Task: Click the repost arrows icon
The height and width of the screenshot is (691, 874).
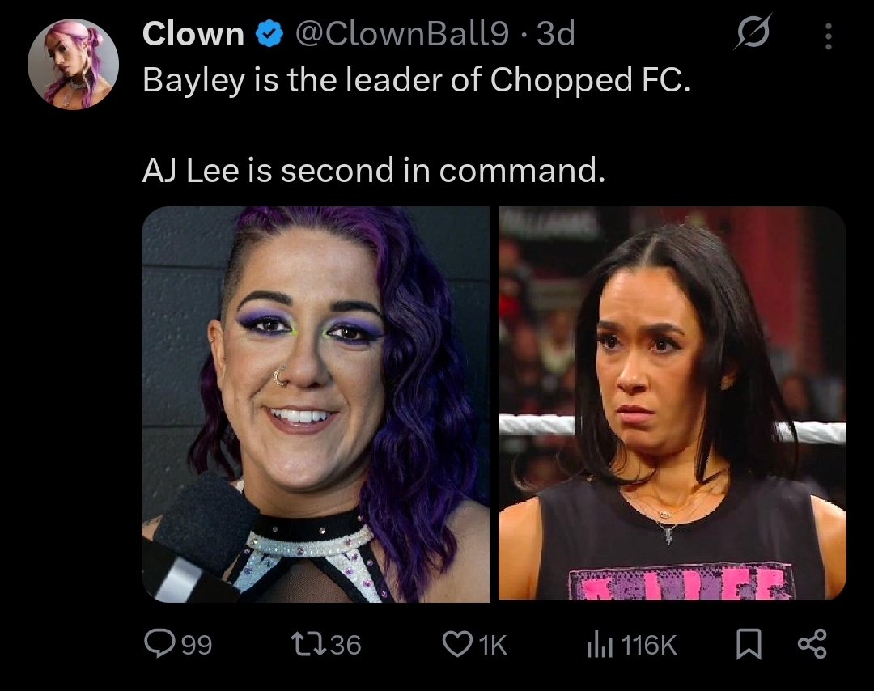Action: click(x=309, y=643)
